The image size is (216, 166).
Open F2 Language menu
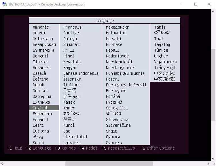coord(39,148)
